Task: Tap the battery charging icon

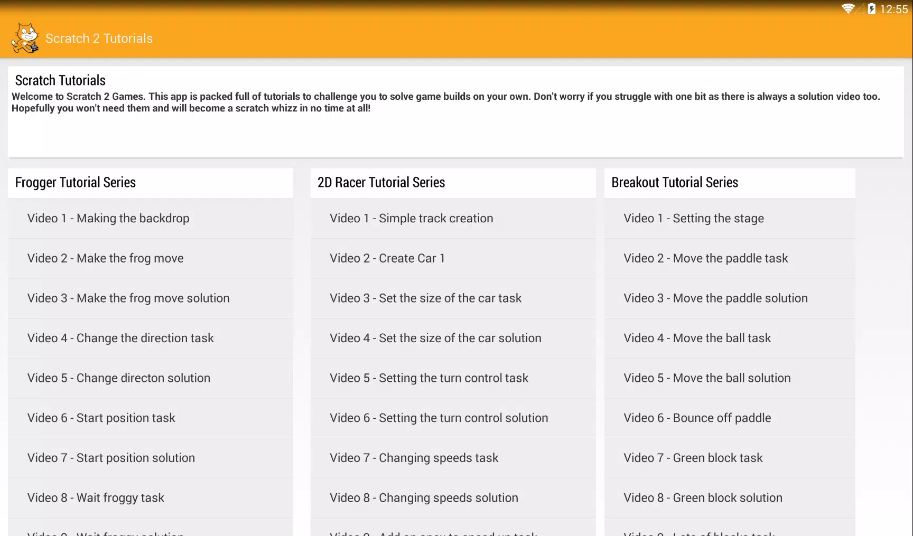Action: click(872, 9)
